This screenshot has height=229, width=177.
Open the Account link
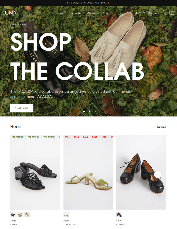click(153, 13)
